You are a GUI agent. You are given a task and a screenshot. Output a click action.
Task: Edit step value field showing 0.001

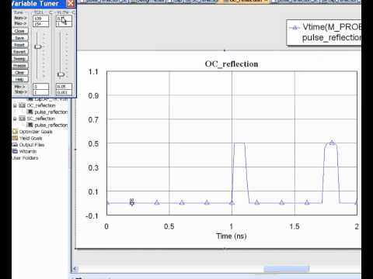[x=64, y=92]
